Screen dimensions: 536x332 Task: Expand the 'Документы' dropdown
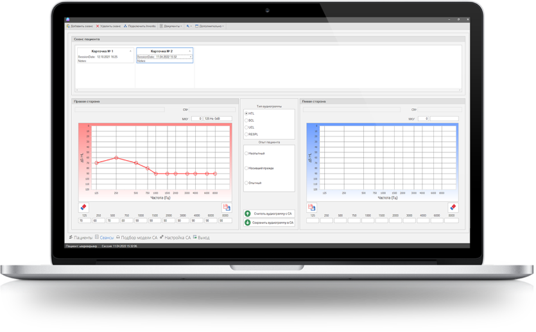171,26
